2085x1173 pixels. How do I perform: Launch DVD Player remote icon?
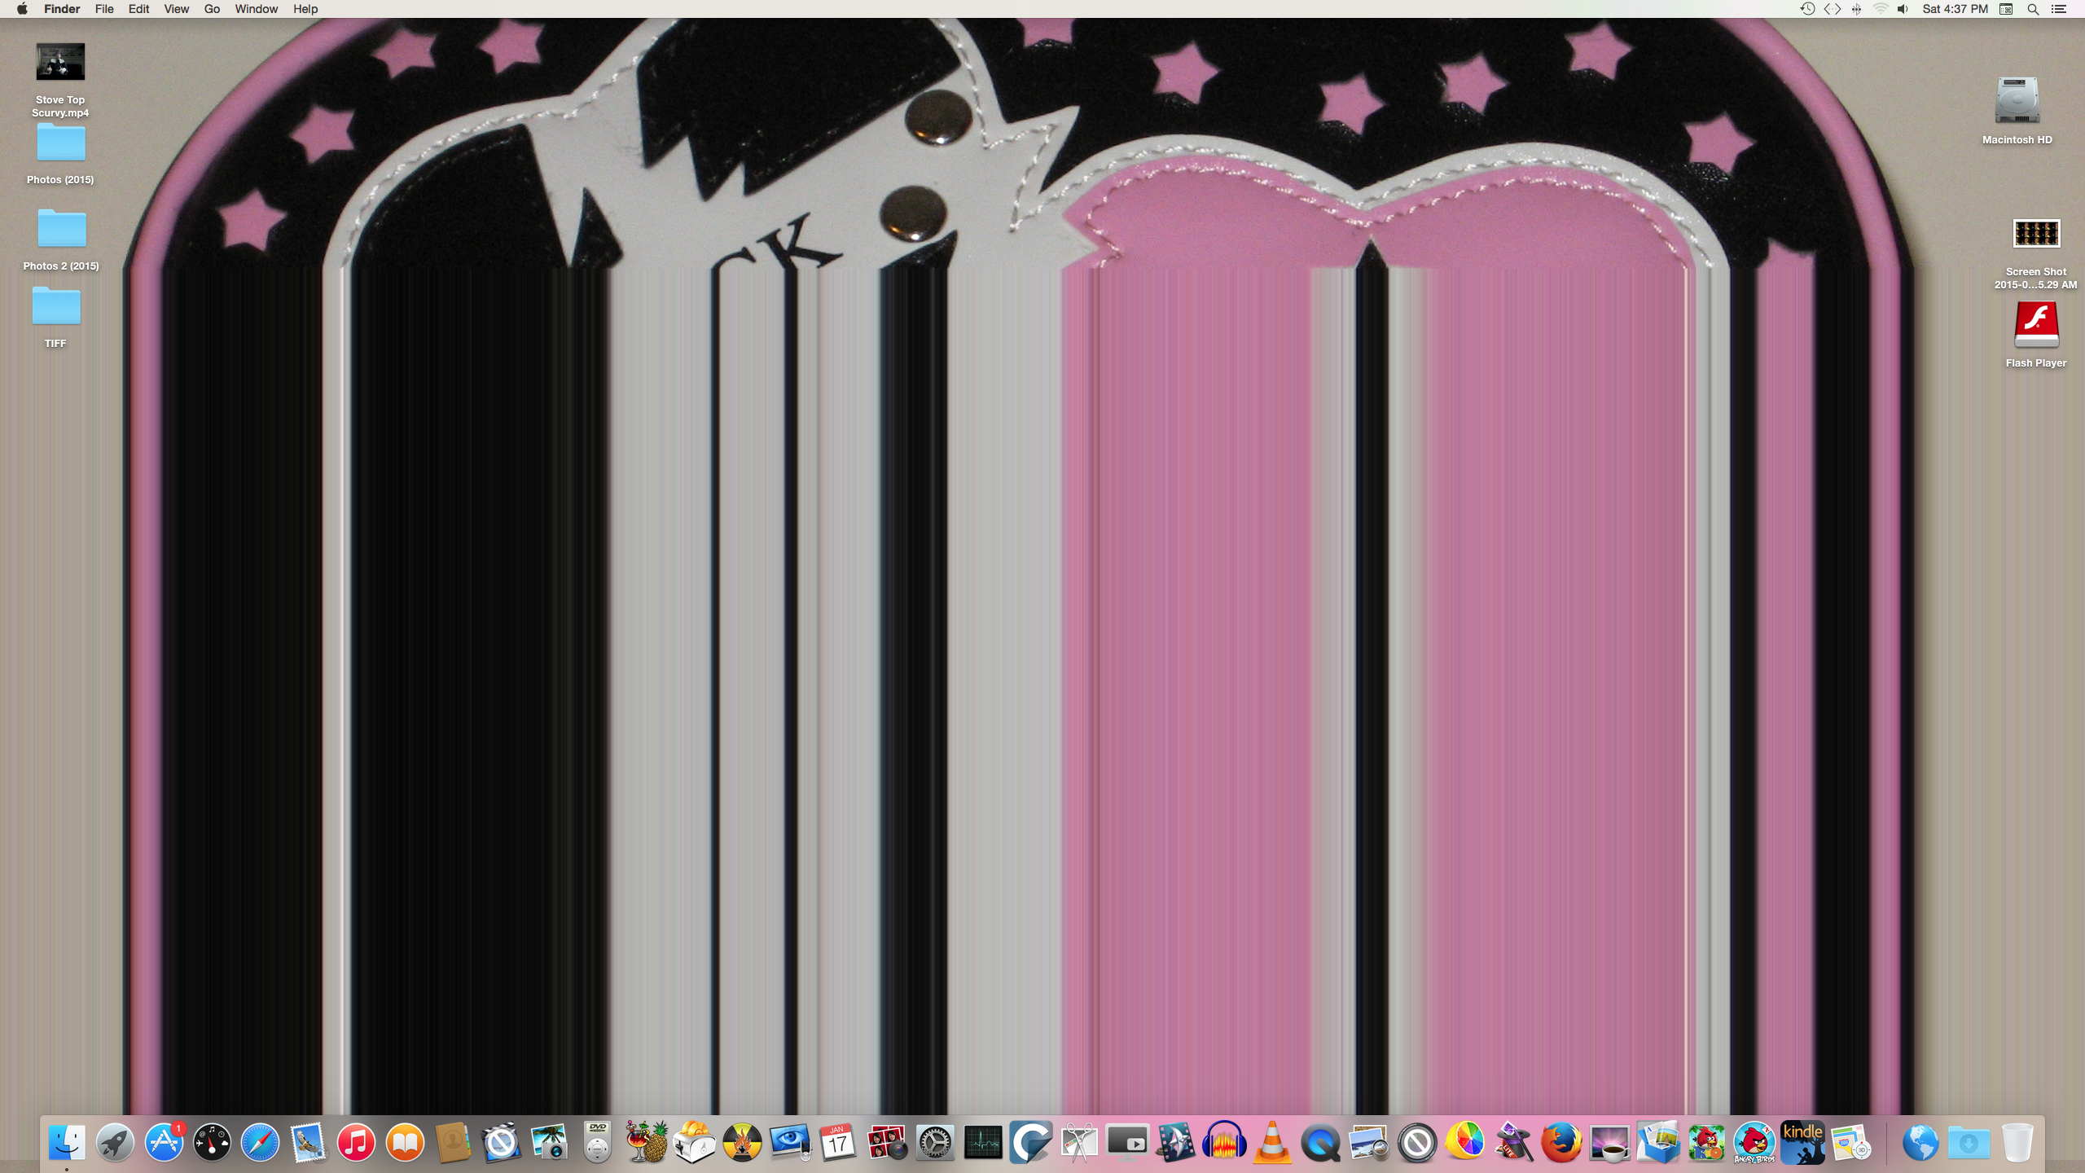[x=598, y=1142]
